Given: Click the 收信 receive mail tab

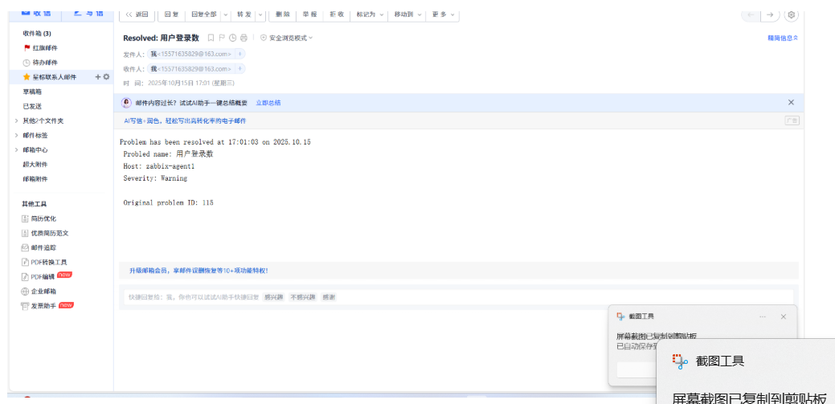Looking at the screenshot, I should (x=35, y=14).
